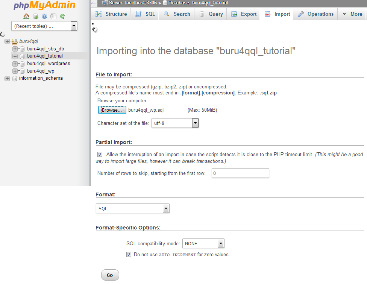Select the buru4qql_tutorial database in tree
Image resolution: width=367 pixels, height=284 pixels.
pos(46,56)
